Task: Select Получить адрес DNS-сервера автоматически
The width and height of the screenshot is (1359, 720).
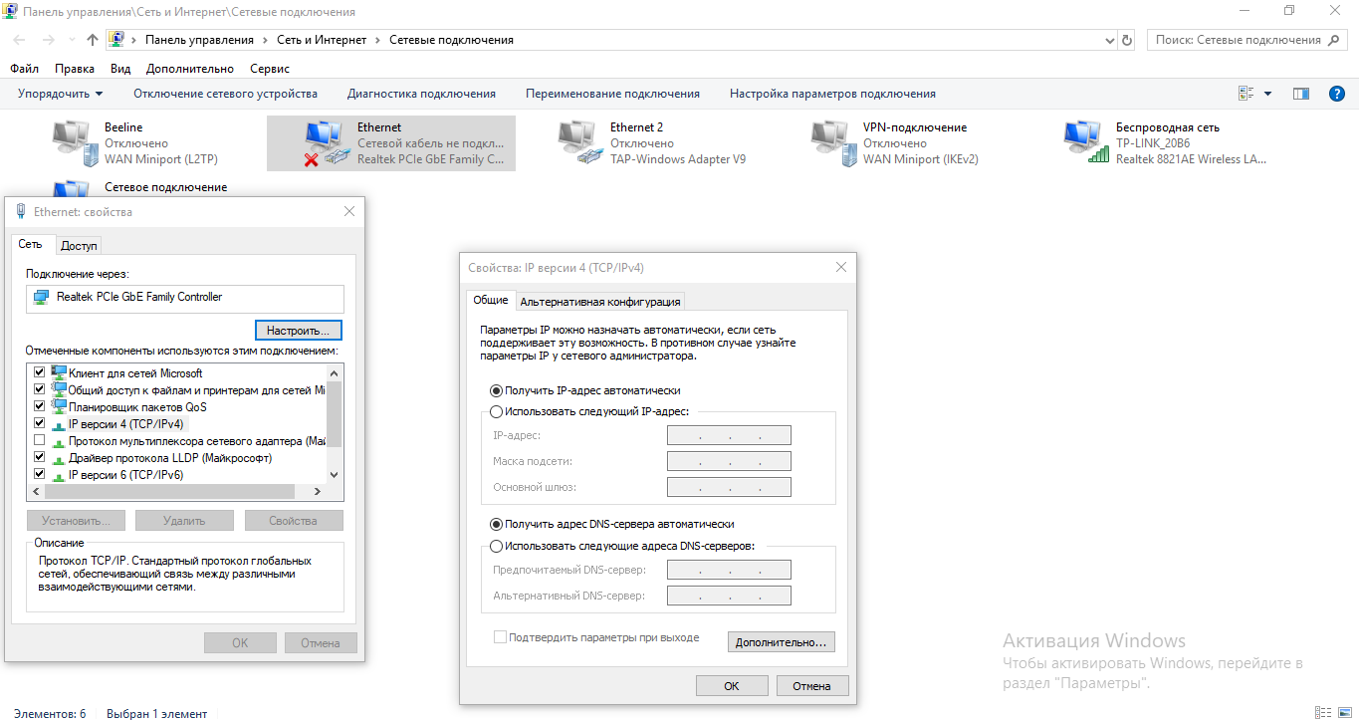Action: click(x=497, y=524)
